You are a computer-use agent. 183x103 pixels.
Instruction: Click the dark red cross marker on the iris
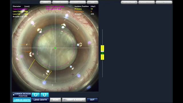coord(73,74)
